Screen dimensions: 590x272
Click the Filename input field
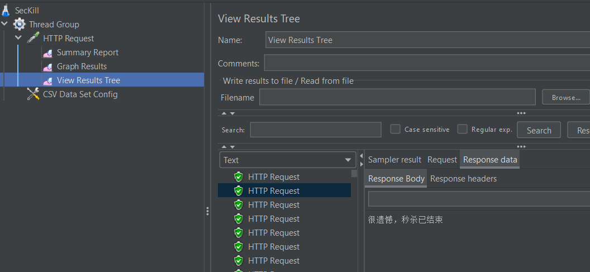point(397,97)
